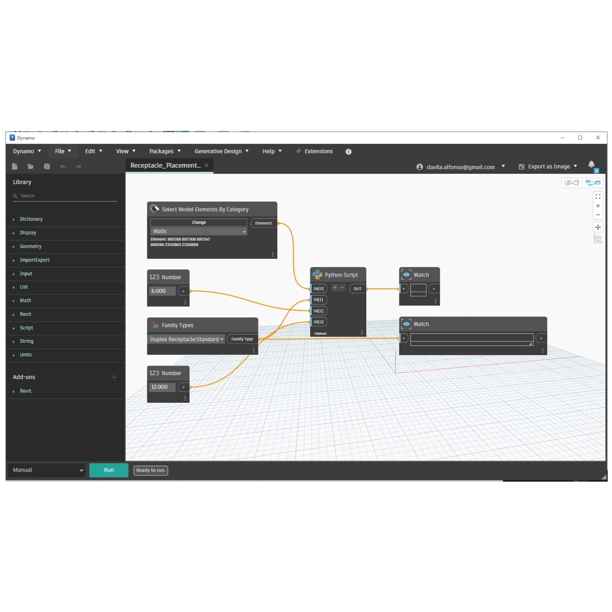Open the Edit menu

tap(93, 151)
